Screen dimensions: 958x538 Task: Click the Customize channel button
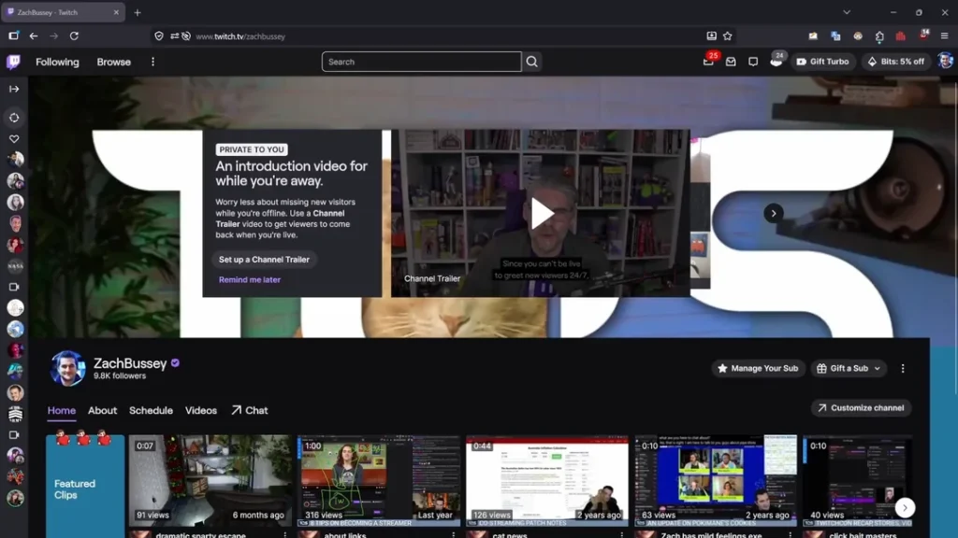(x=862, y=408)
